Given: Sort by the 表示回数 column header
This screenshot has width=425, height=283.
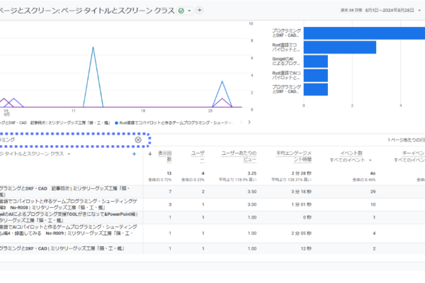Looking at the screenshot, I should (x=165, y=156).
